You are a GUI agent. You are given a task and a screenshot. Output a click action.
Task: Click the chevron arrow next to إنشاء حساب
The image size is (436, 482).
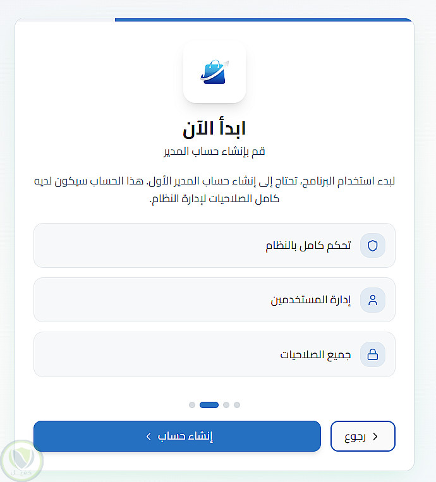[148, 437]
